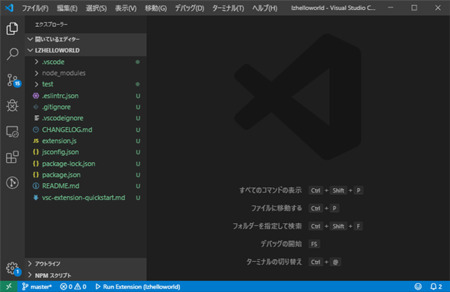Click the green dot status of test folder

(x=138, y=84)
